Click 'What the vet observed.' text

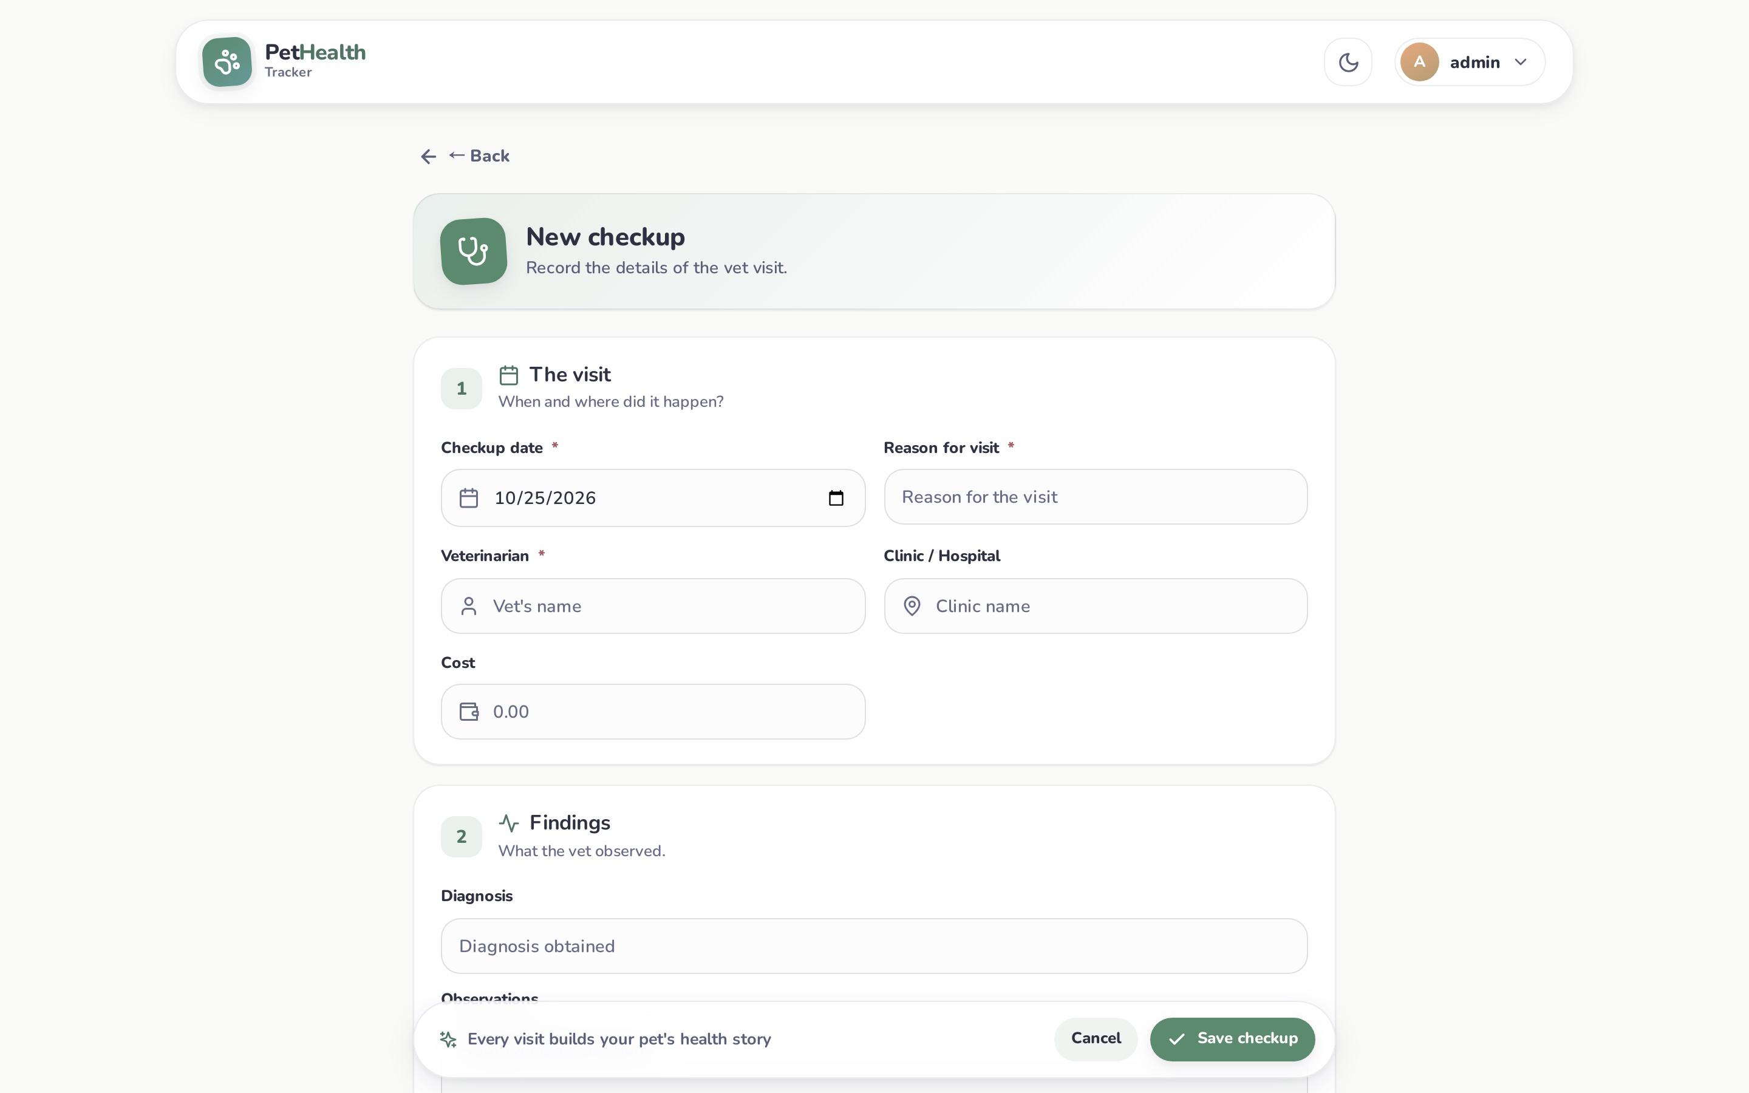point(581,851)
